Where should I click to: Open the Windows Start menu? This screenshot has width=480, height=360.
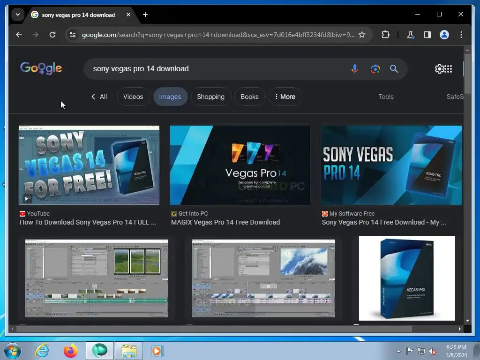pyautogui.click(x=12, y=351)
